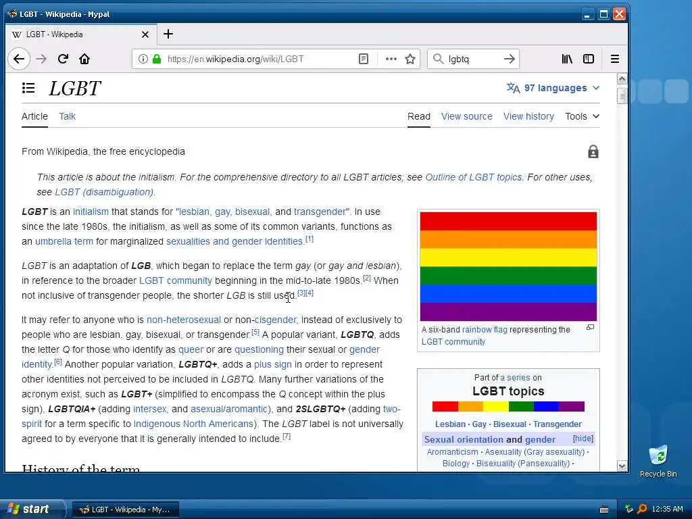Image resolution: width=692 pixels, height=519 pixels.
Task: Open the Lesbian link in LGBT topics box
Action: point(450,424)
